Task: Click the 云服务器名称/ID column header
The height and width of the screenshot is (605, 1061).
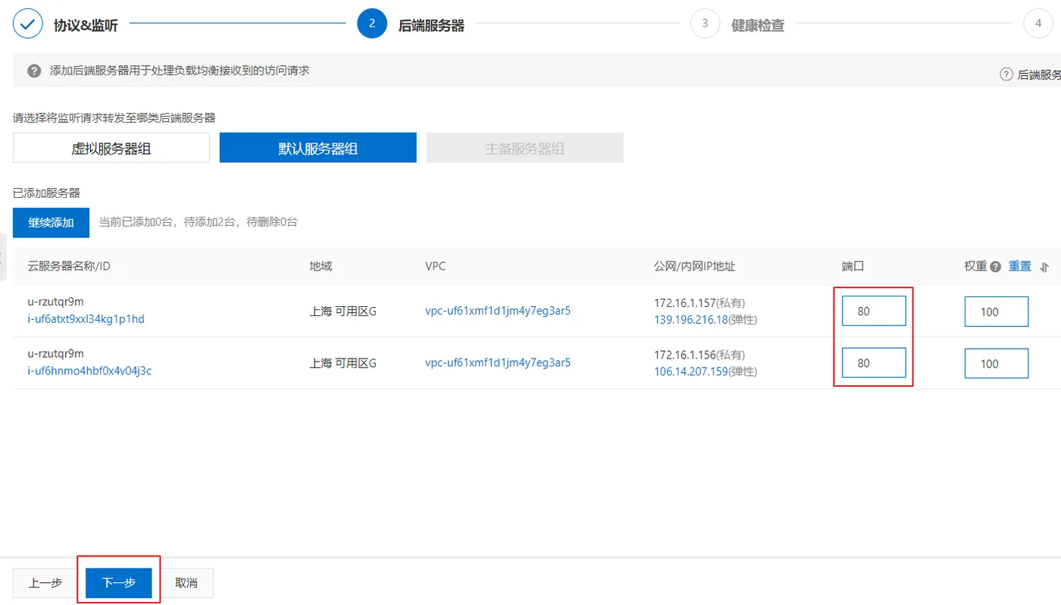Action: [69, 266]
